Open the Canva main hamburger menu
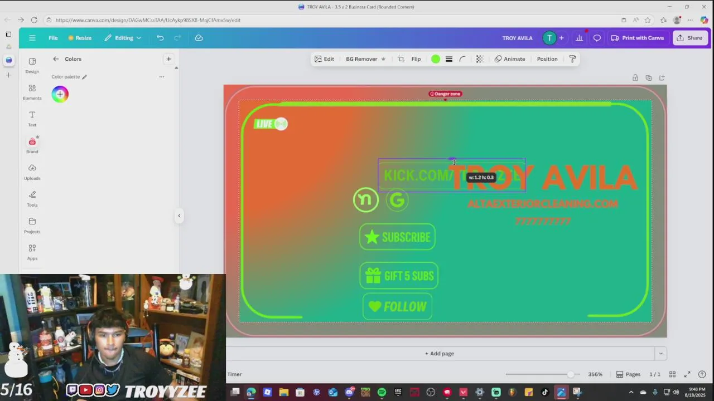Viewport: 714px width, 401px height. (32, 38)
